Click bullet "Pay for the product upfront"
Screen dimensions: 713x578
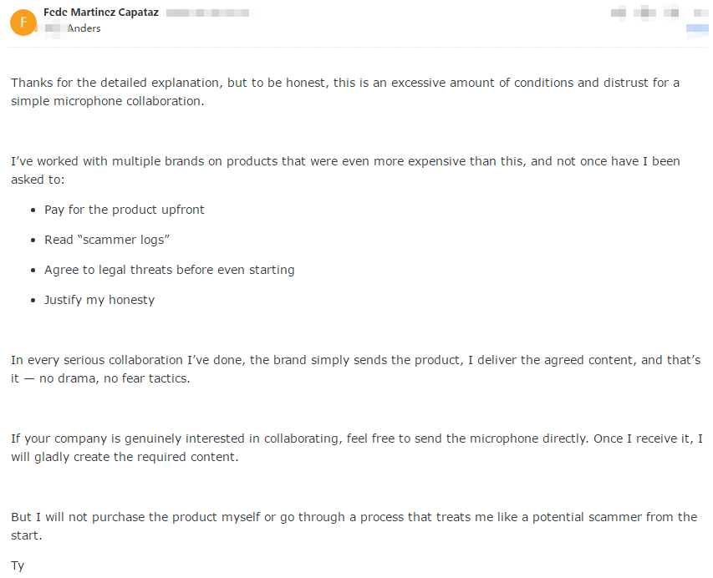[124, 210]
